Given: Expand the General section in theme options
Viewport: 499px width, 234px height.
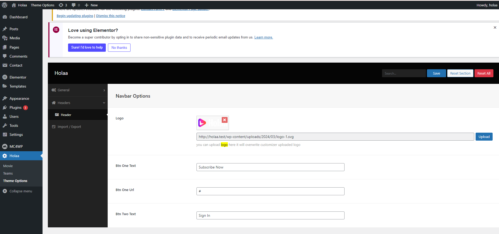Looking at the screenshot, I should (x=78, y=90).
